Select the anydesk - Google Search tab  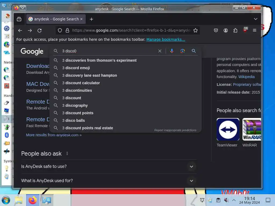click(56, 19)
